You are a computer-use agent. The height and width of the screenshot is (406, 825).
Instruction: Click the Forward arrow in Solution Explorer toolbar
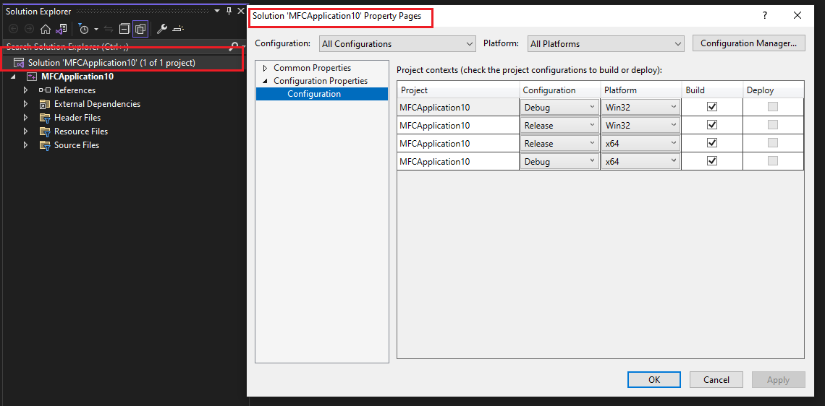point(29,29)
